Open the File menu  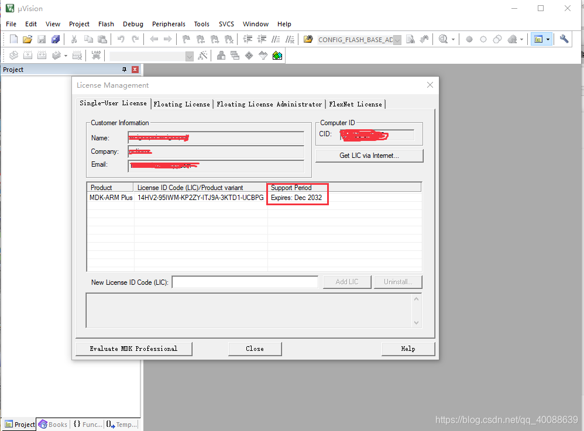(x=11, y=24)
